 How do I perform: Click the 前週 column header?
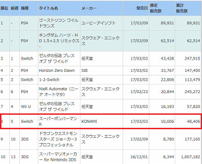(x=14, y=8)
